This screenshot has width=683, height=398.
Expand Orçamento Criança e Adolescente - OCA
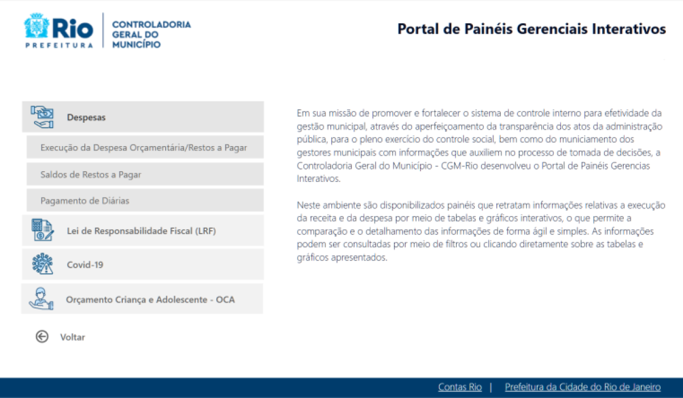click(143, 298)
